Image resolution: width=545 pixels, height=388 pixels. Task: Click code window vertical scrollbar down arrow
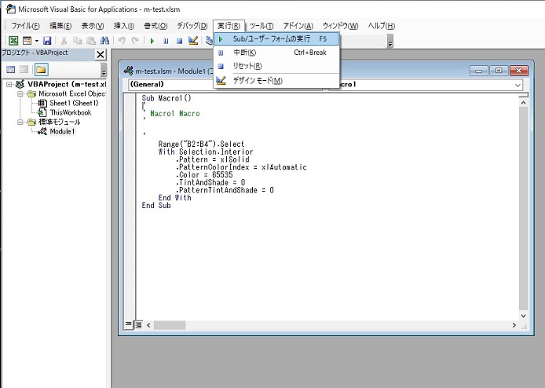[523, 316]
